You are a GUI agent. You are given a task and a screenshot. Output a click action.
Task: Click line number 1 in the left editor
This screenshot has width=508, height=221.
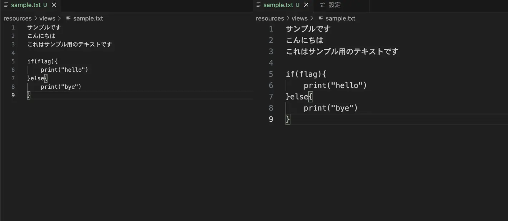coord(13,27)
